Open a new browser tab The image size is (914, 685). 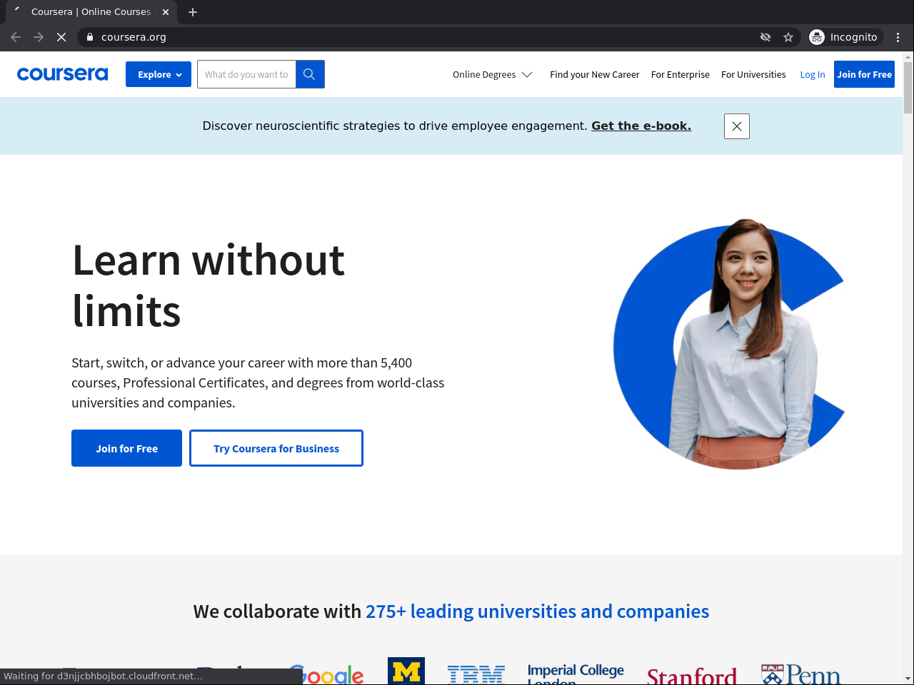(193, 12)
